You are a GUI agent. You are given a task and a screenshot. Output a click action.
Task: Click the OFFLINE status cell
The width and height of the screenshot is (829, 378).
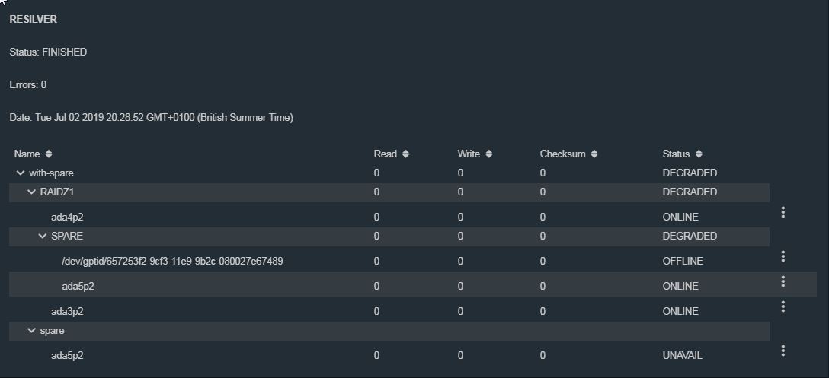683,262
